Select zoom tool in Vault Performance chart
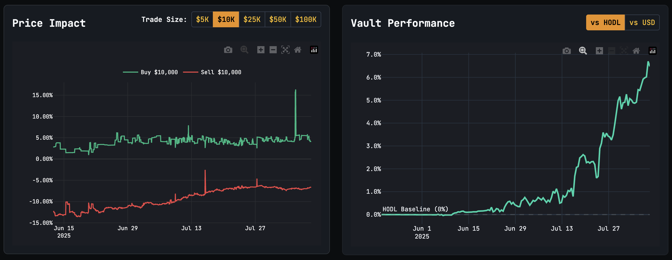This screenshot has height=260, width=672. [x=583, y=51]
